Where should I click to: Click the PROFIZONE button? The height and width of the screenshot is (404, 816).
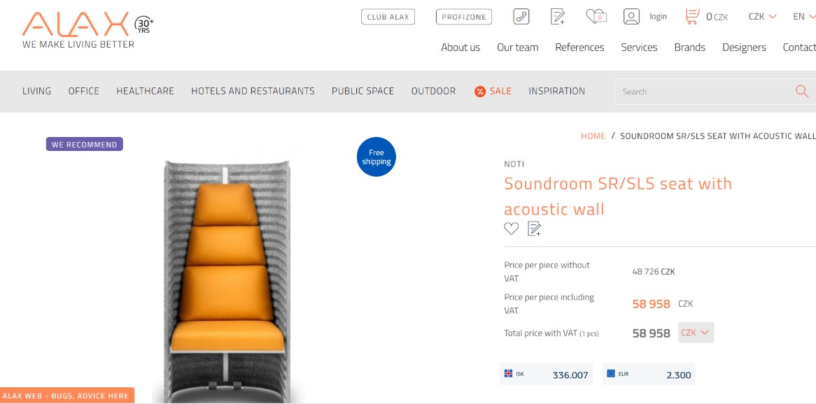tap(464, 17)
